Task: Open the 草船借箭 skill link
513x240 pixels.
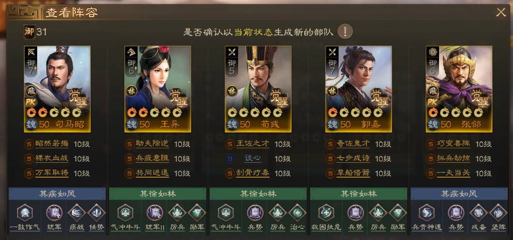Action: 353,173
